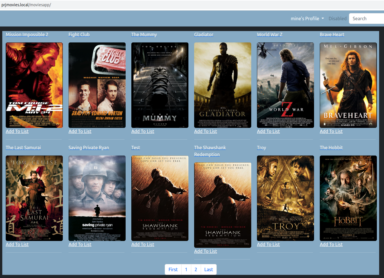Click the World War Z poster
Screen dimensions: 384x278
pyautogui.click(x=286, y=85)
